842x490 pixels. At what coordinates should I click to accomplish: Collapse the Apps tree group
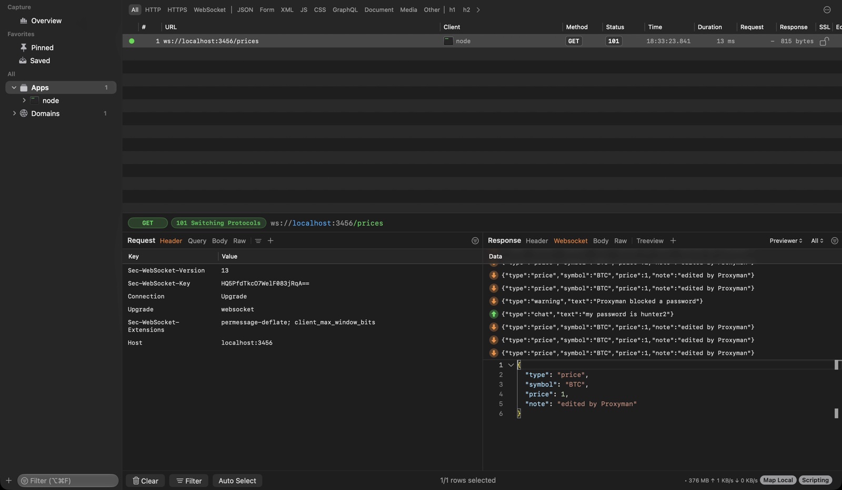14,88
